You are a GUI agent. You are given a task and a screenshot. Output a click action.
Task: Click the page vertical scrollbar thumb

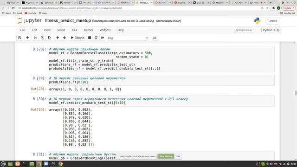(296, 93)
